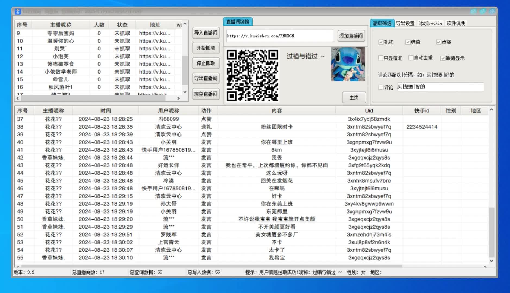Click the 地址 column header in room list
Viewport: 510px width, 293px height.
tap(155, 25)
